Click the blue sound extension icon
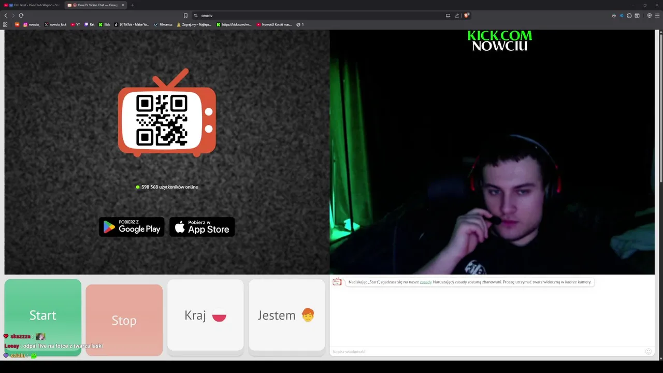The width and height of the screenshot is (663, 373). pos(622,16)
